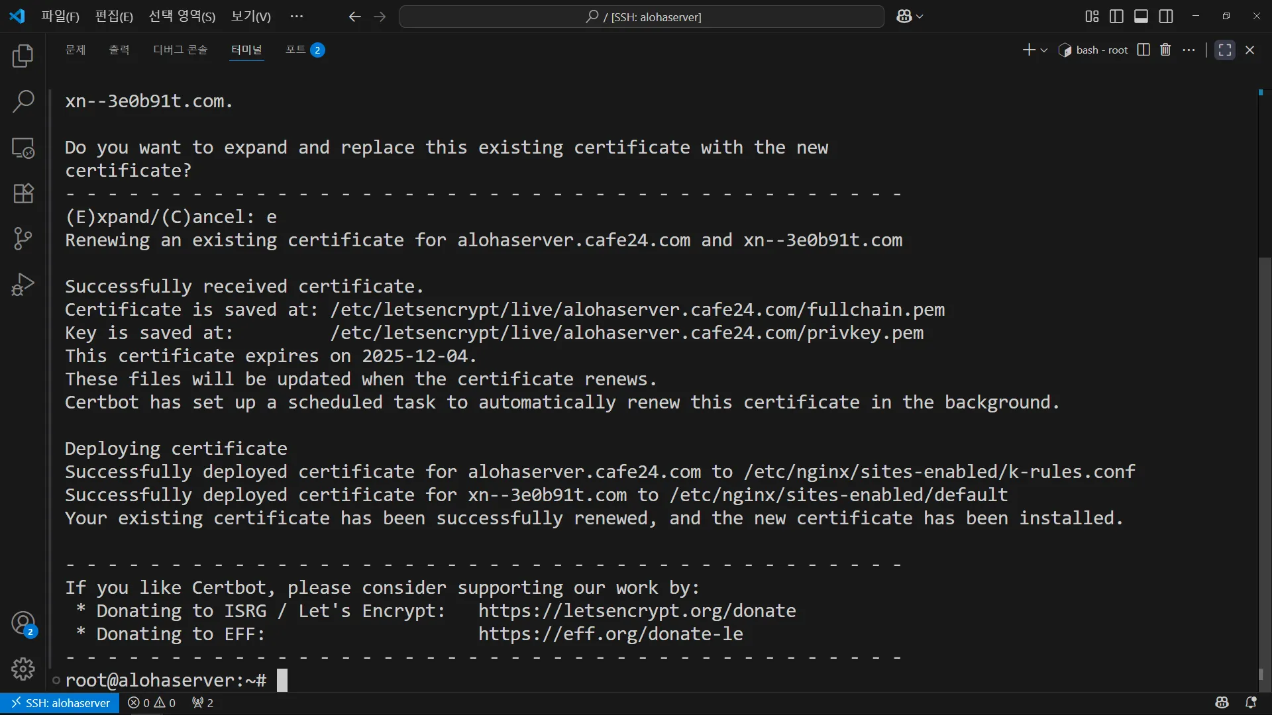Open the Extensions view icon

23,193
